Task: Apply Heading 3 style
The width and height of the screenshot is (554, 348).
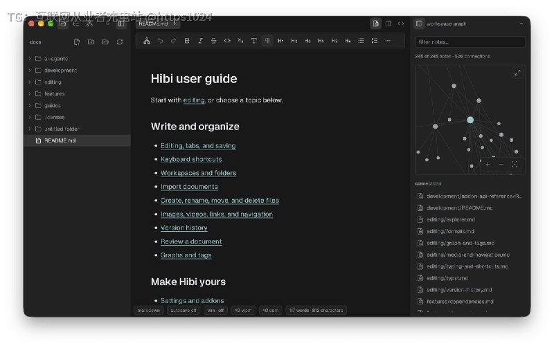Action: point(307,41)
